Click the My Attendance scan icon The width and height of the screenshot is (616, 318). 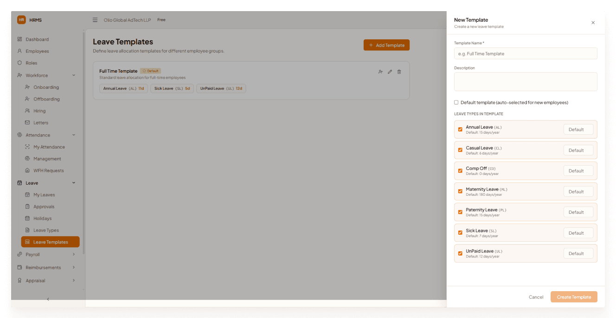27,147
